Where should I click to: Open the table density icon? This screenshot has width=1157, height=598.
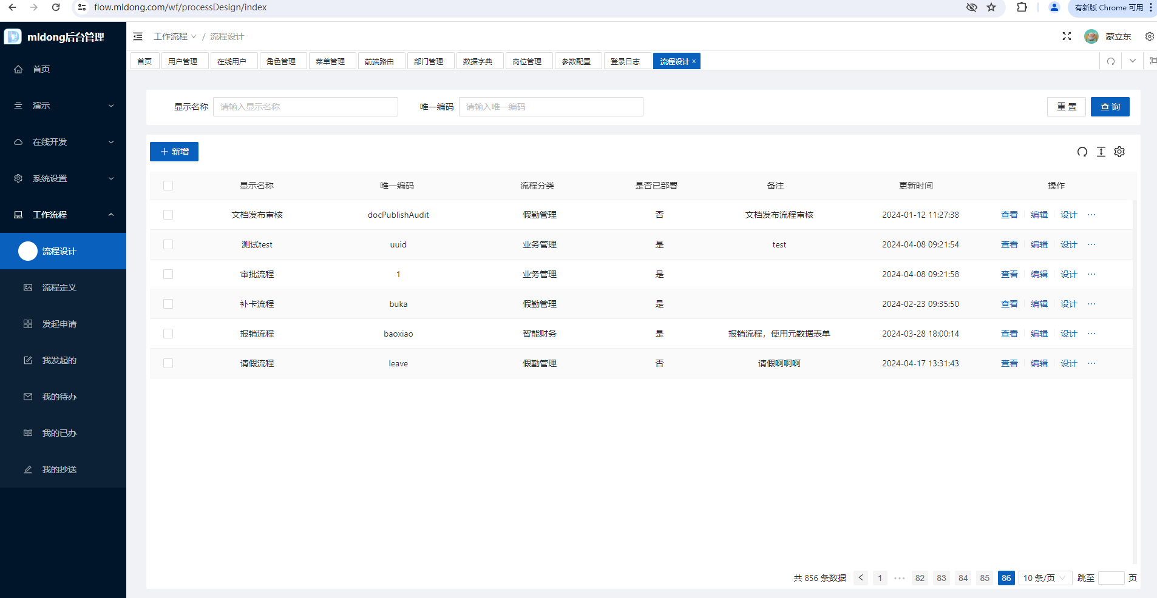point(1101,152)
